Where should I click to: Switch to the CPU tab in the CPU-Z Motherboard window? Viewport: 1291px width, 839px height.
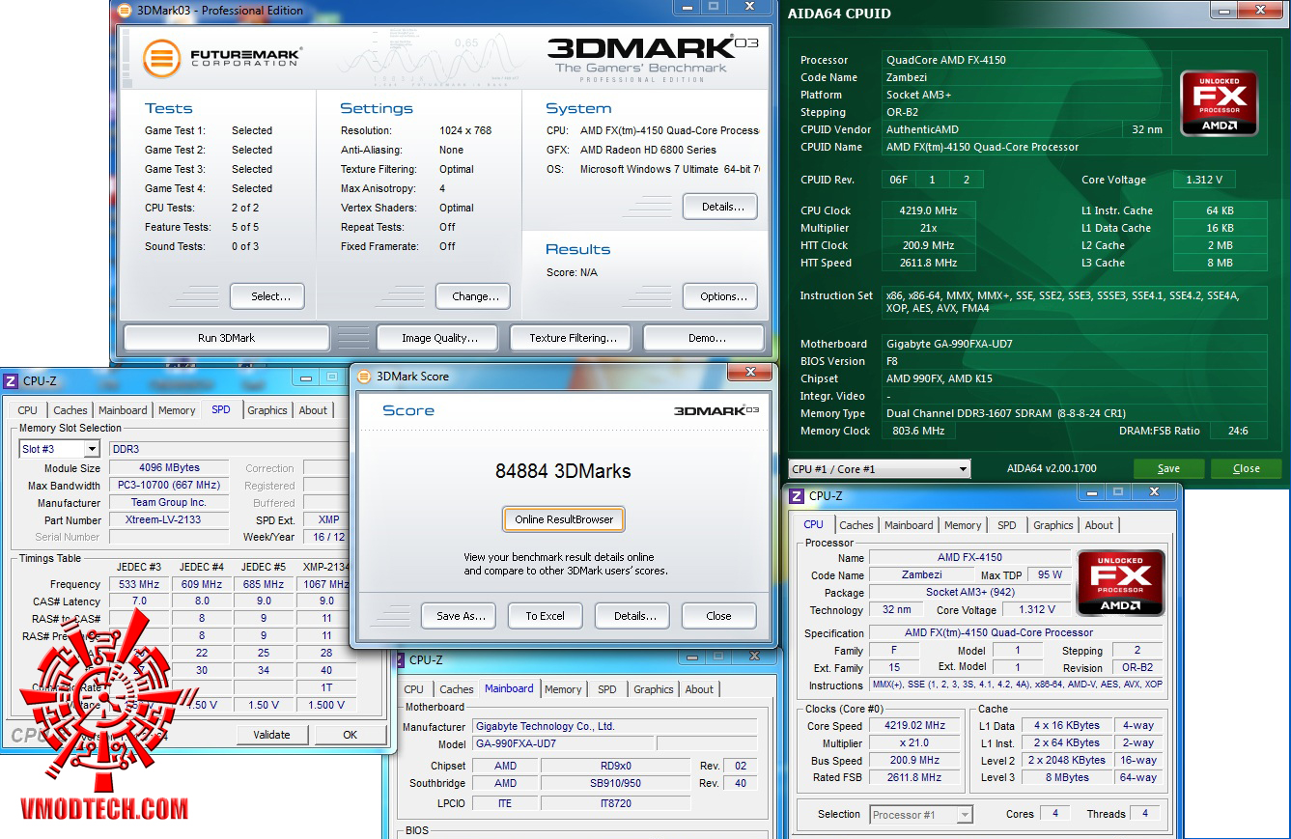point(414,689)
